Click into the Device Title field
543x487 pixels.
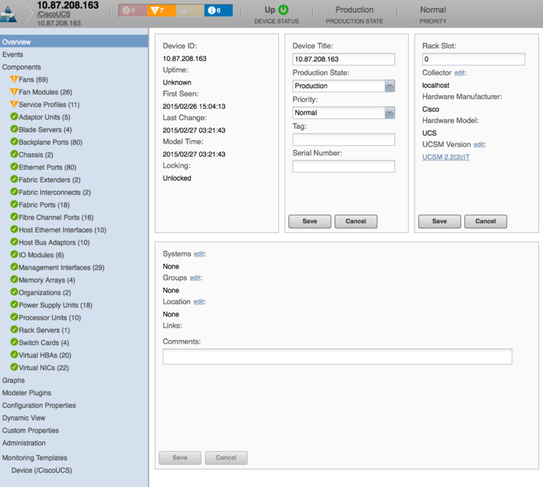[343, 59]
